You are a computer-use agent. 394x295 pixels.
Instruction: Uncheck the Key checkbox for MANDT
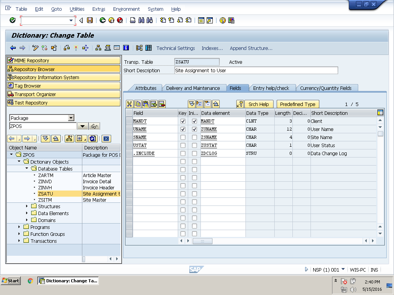pos(183,121)
